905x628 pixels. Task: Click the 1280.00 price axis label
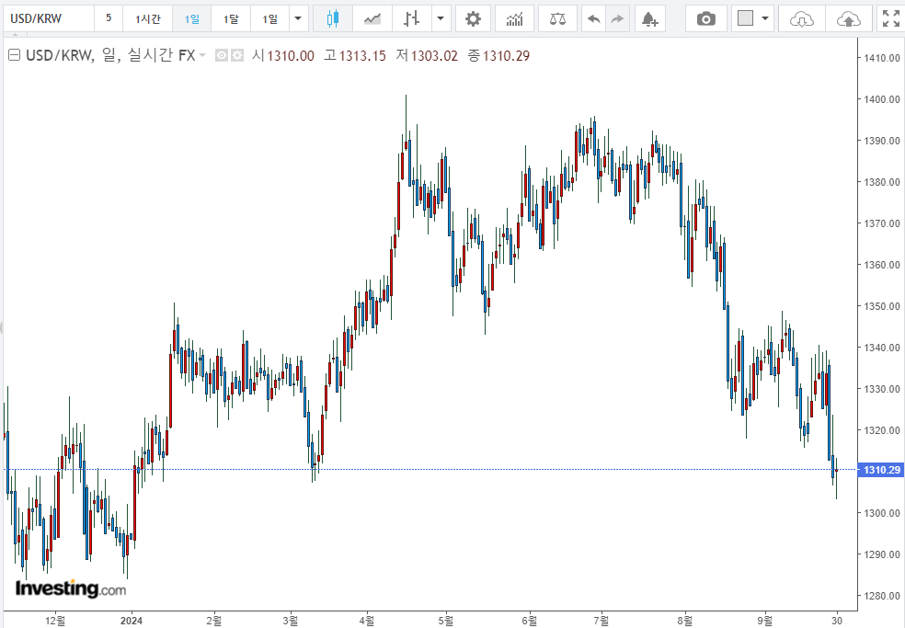882,596
